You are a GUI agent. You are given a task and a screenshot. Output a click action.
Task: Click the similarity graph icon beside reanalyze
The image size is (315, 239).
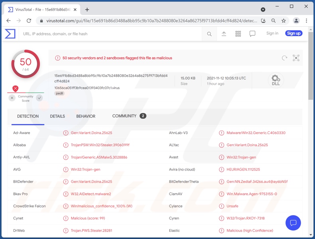click(x=296, y=58)
